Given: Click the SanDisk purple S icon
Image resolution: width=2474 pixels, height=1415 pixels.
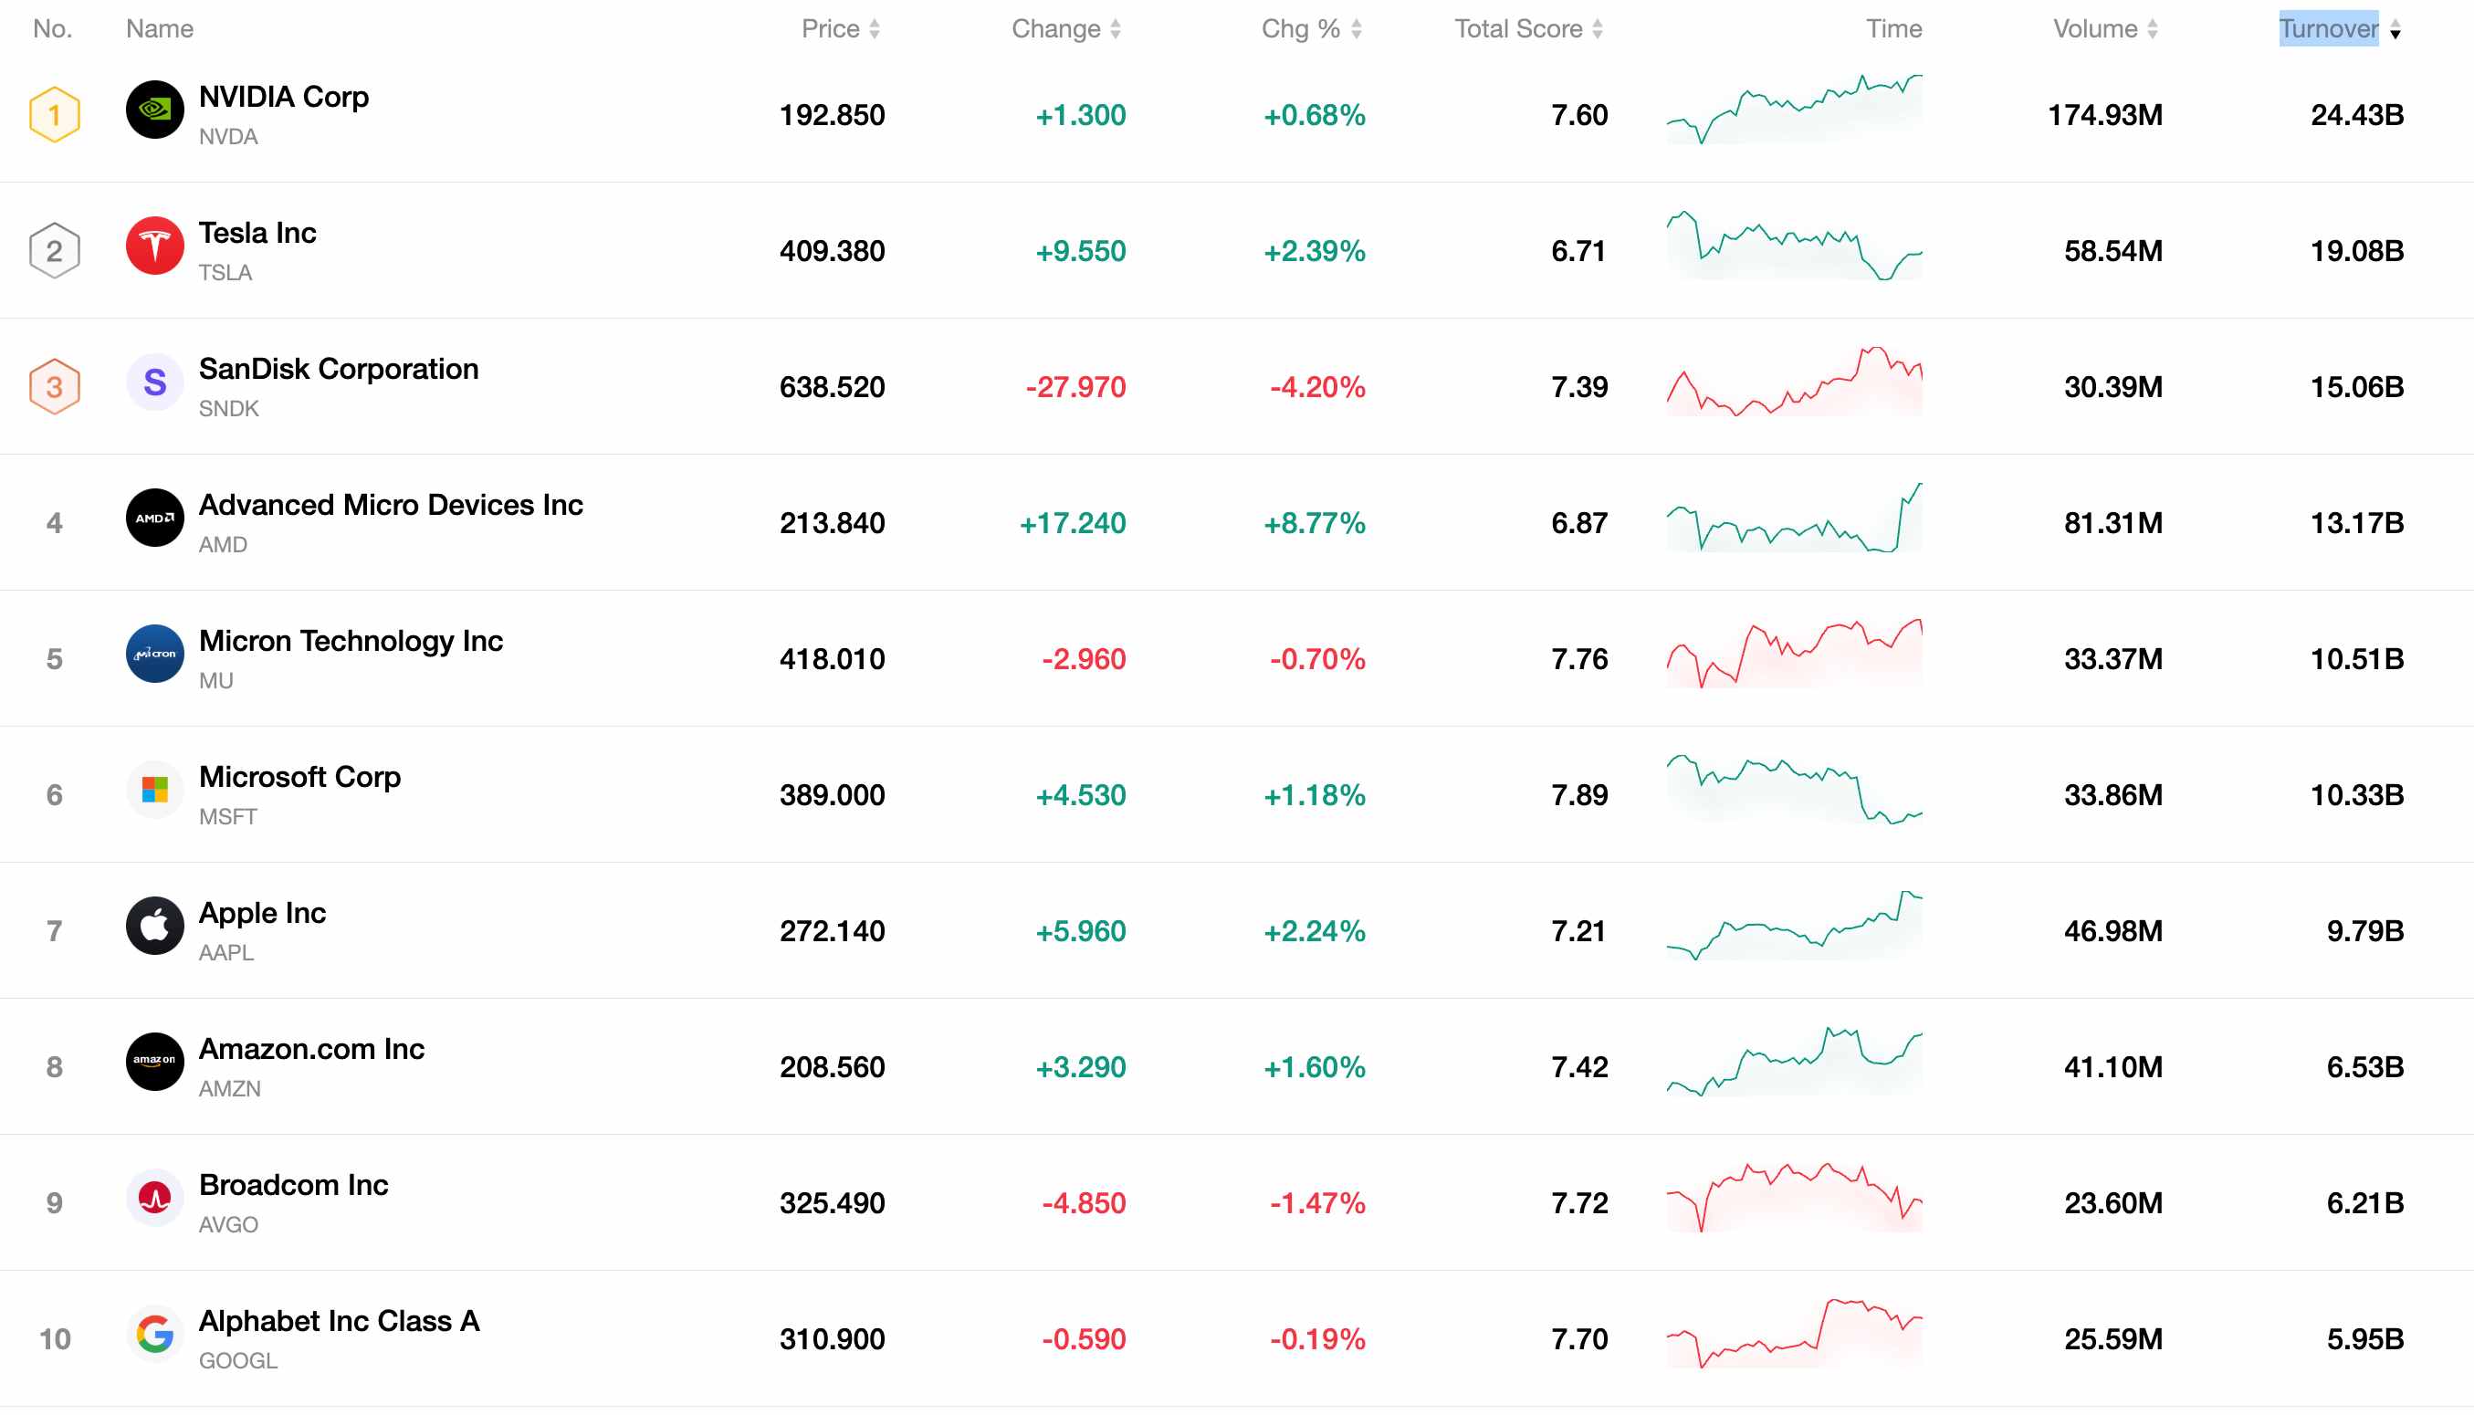Looking at the screenshot, I should tap(154, 382).
